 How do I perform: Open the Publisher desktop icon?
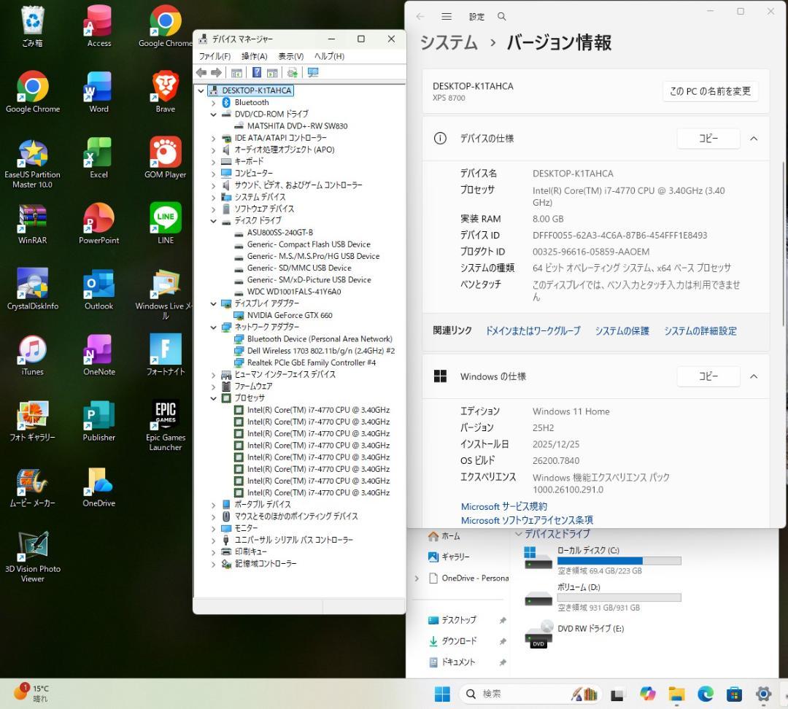pos(99,421)
